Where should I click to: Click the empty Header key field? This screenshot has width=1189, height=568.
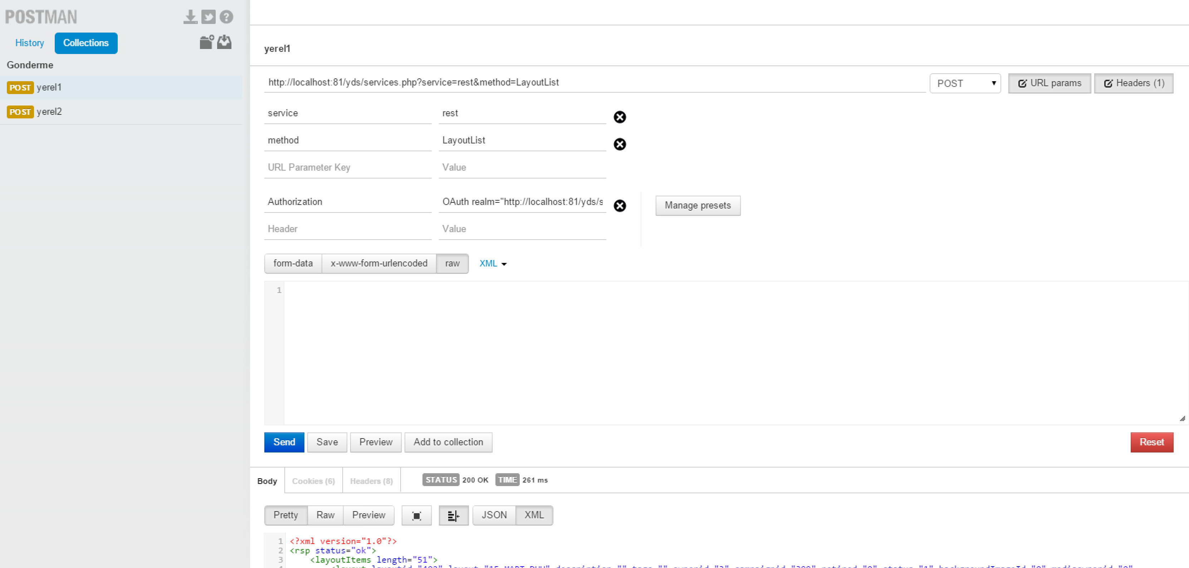348,229
